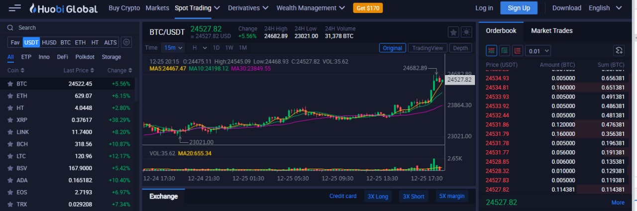Screen dimensions: 637x211
Task: Open the coin list settings circle icon
Action: pyautogui.click(x=126, y=42)
